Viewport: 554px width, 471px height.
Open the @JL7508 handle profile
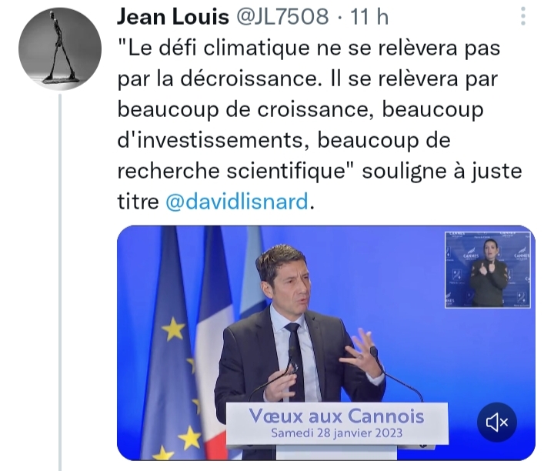click(x=282, y=17)
